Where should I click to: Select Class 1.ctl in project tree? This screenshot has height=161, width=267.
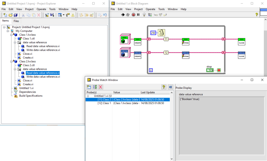(29, 39)
